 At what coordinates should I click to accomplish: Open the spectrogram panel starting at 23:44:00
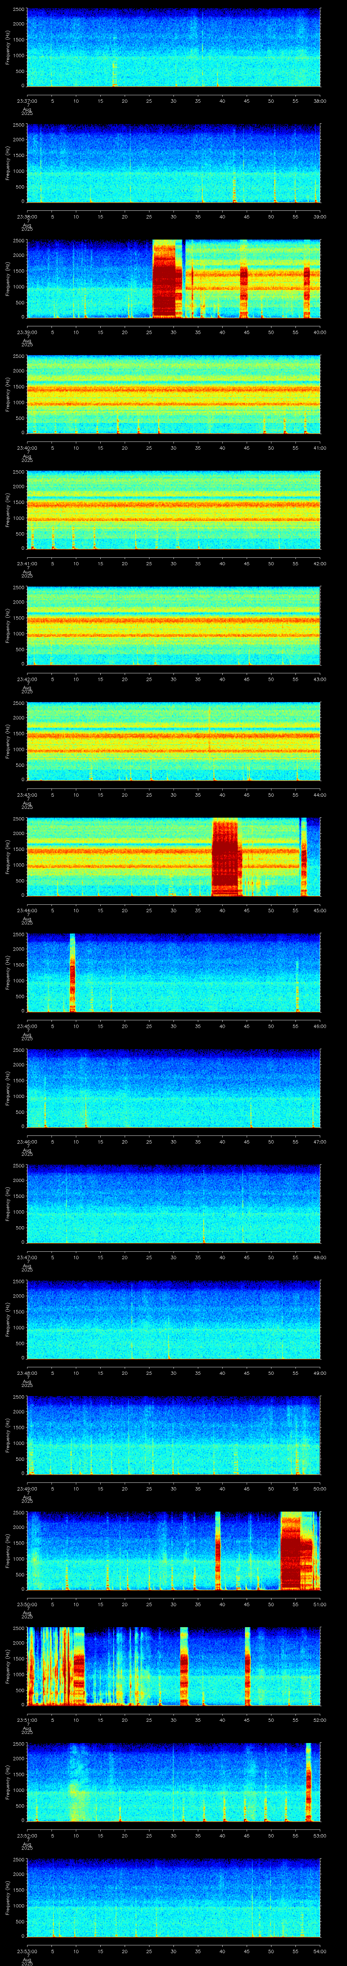173,857
